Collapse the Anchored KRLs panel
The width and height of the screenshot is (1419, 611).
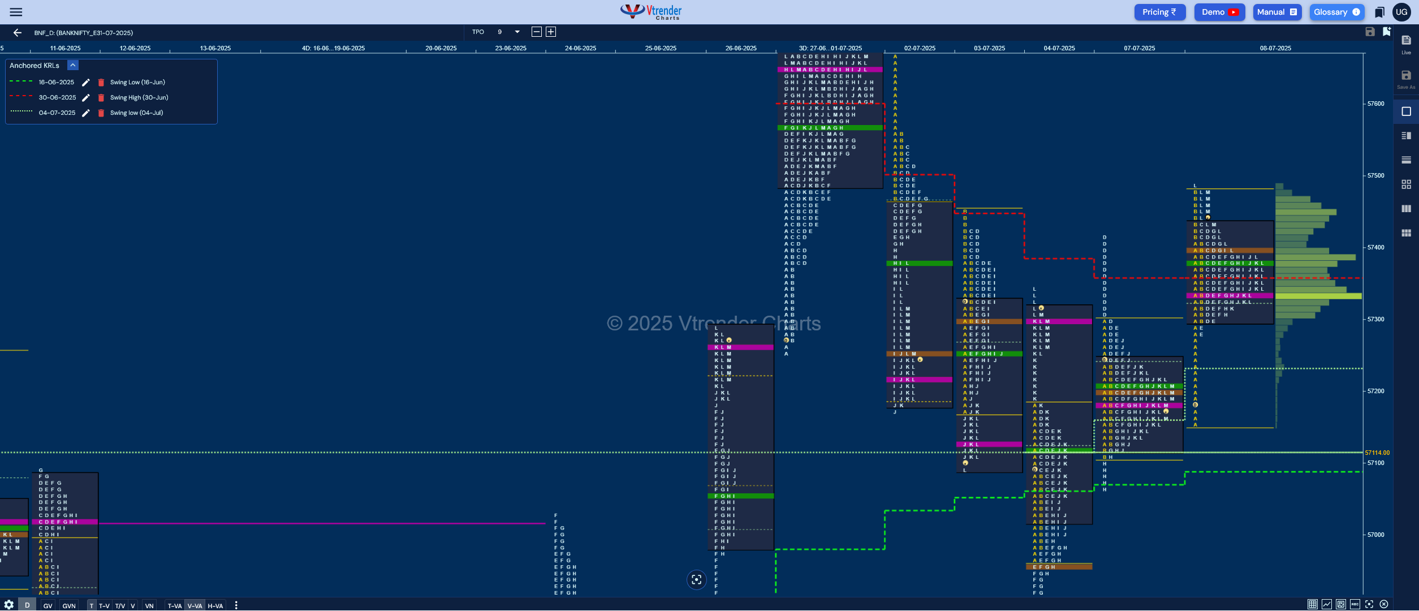pyautogui.click(x=73, y=66)
